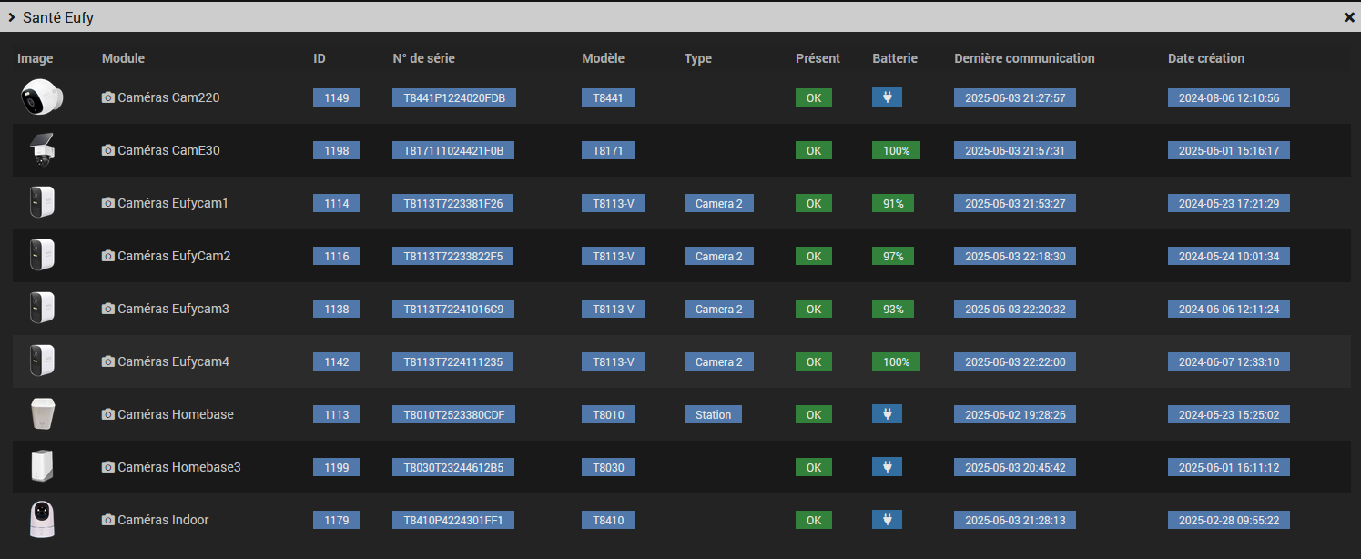Click the Indoor camera device image
The image size is (1361, 559).
[42, 520]
